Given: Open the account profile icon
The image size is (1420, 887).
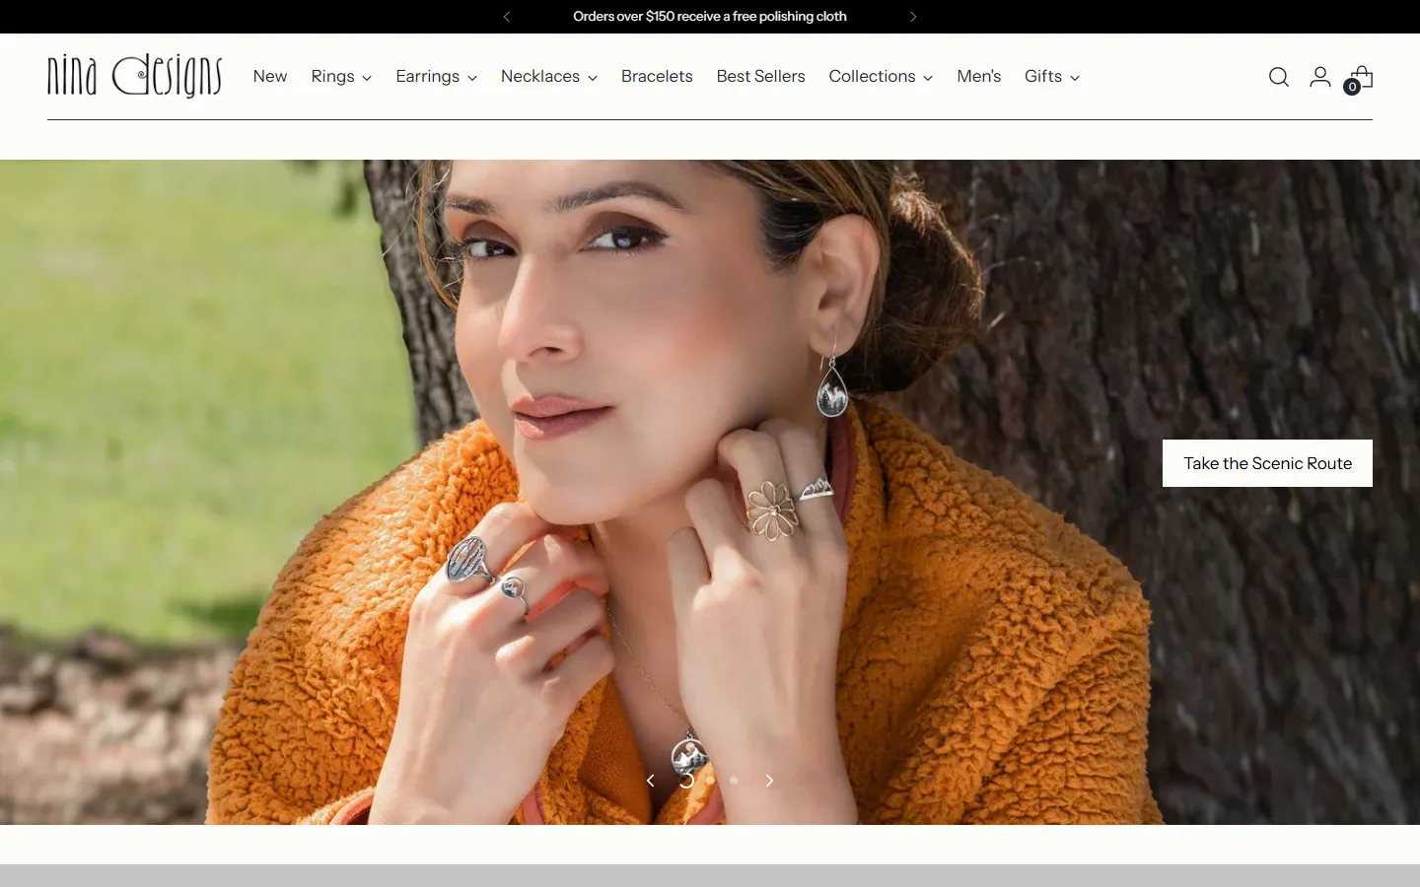Looking at the screenshot, I should click(1320, 77).
